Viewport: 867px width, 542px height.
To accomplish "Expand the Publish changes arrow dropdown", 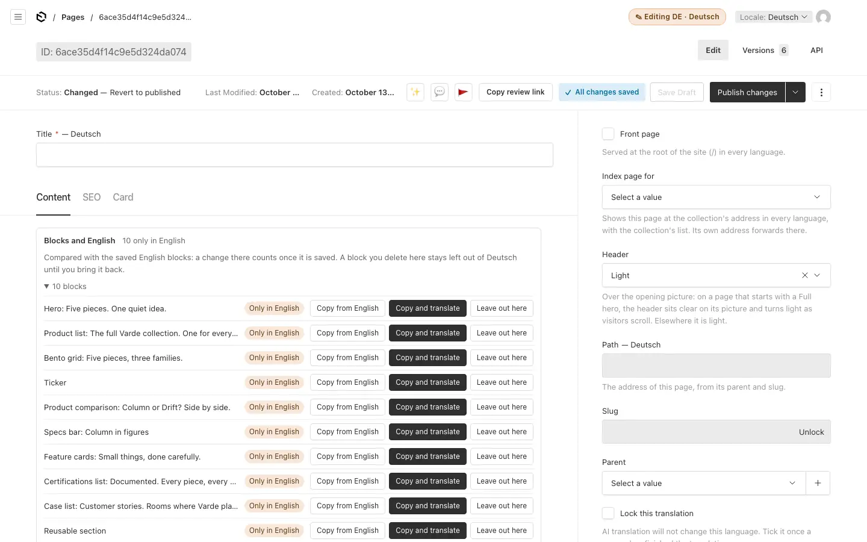I will 795,92.
